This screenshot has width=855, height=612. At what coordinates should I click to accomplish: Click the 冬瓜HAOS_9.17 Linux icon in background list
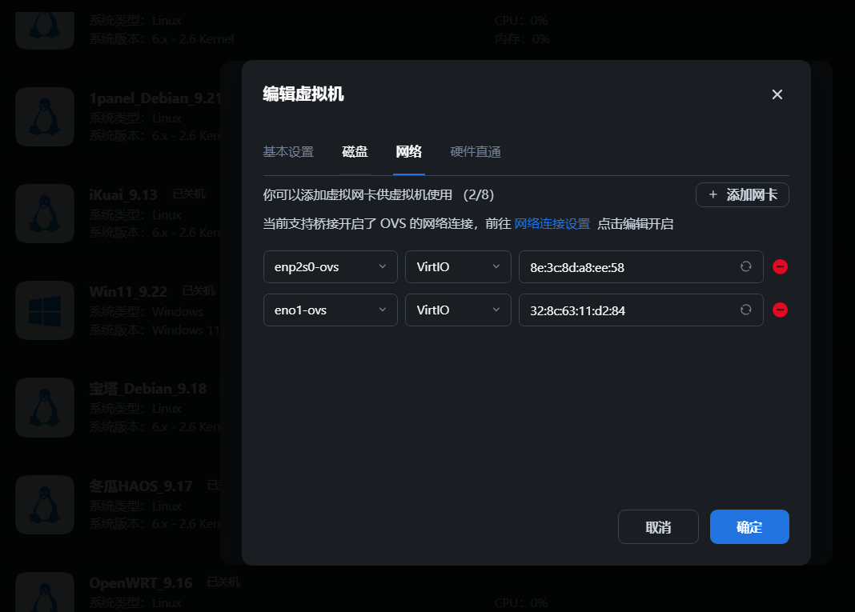(45, 505)
